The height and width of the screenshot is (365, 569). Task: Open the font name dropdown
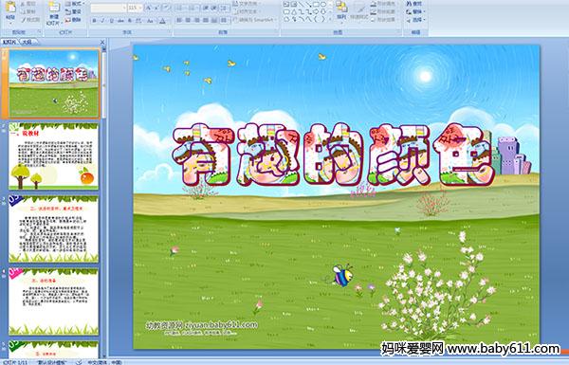[x=108, y=8]
